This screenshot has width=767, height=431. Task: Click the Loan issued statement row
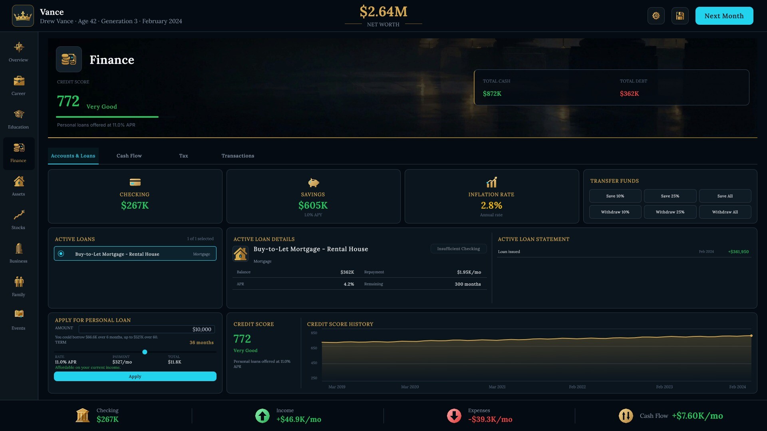click(624, 252)
